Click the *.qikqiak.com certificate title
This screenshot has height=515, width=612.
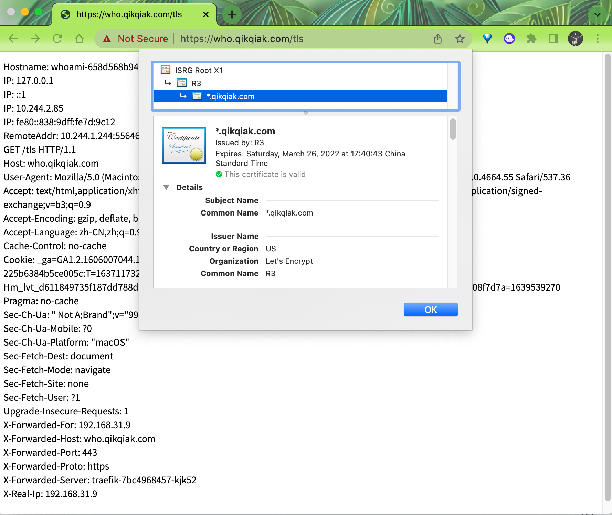pyautogui.click(x=245, y=131)
